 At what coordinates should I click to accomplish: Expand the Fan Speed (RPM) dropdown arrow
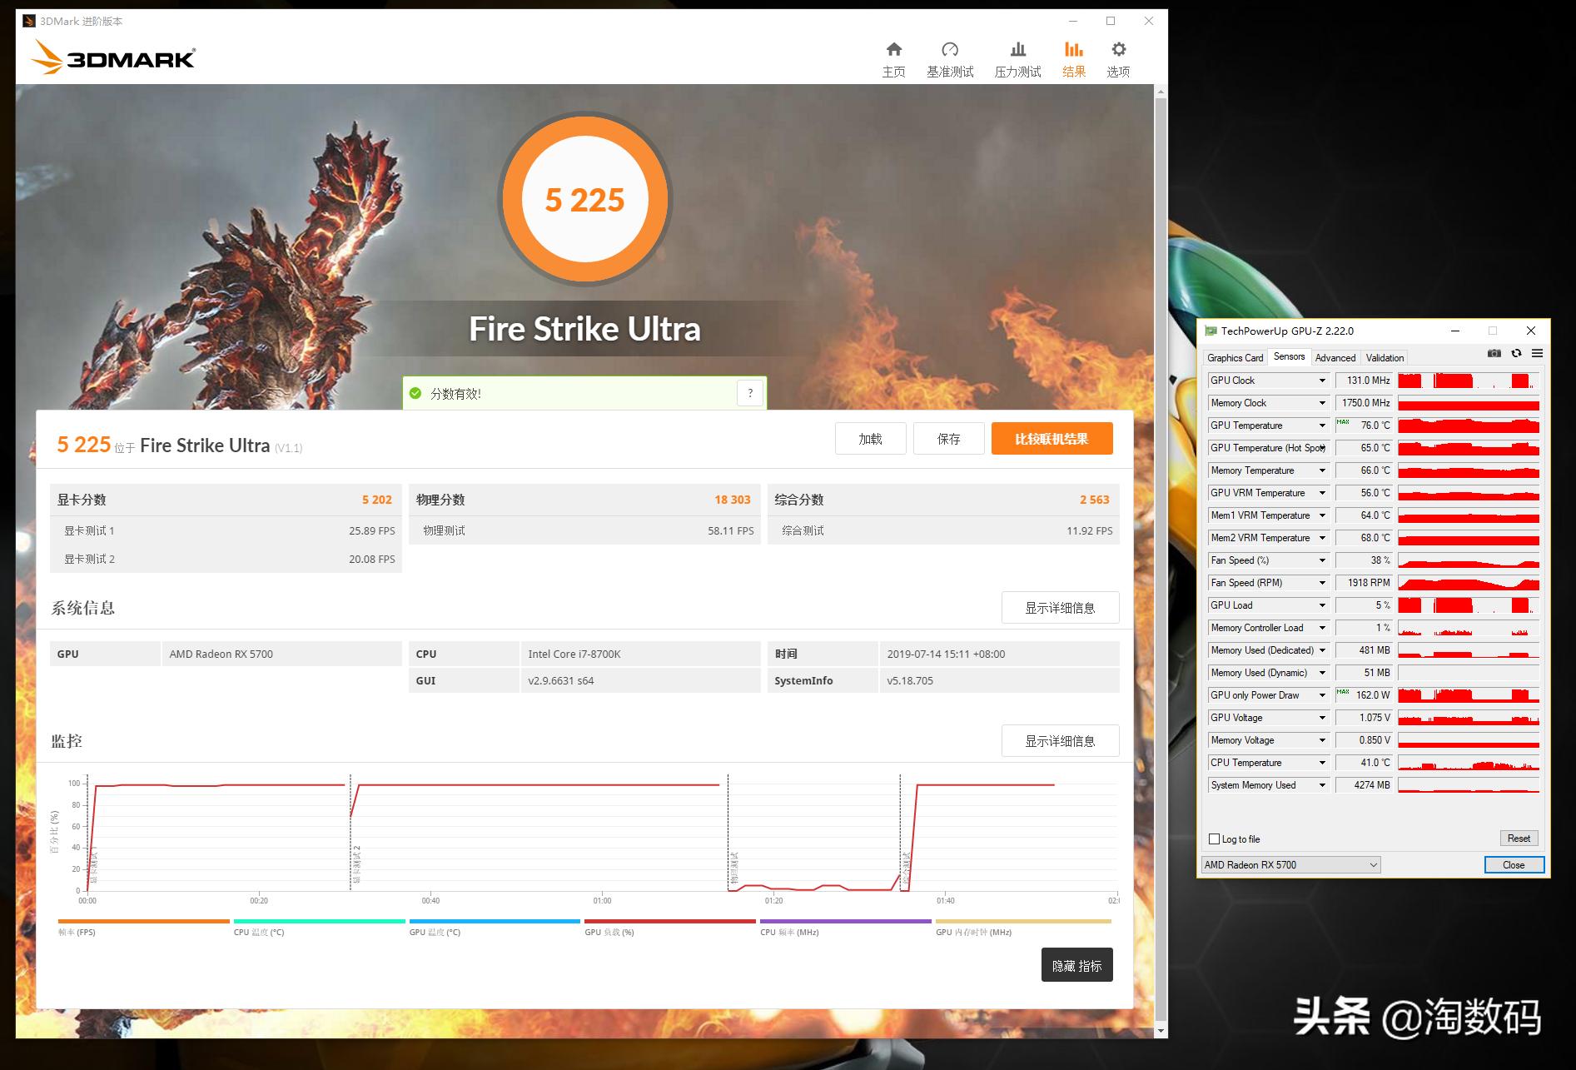(1321, 583)
